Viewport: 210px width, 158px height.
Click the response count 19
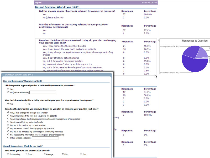tap(124, 95)
